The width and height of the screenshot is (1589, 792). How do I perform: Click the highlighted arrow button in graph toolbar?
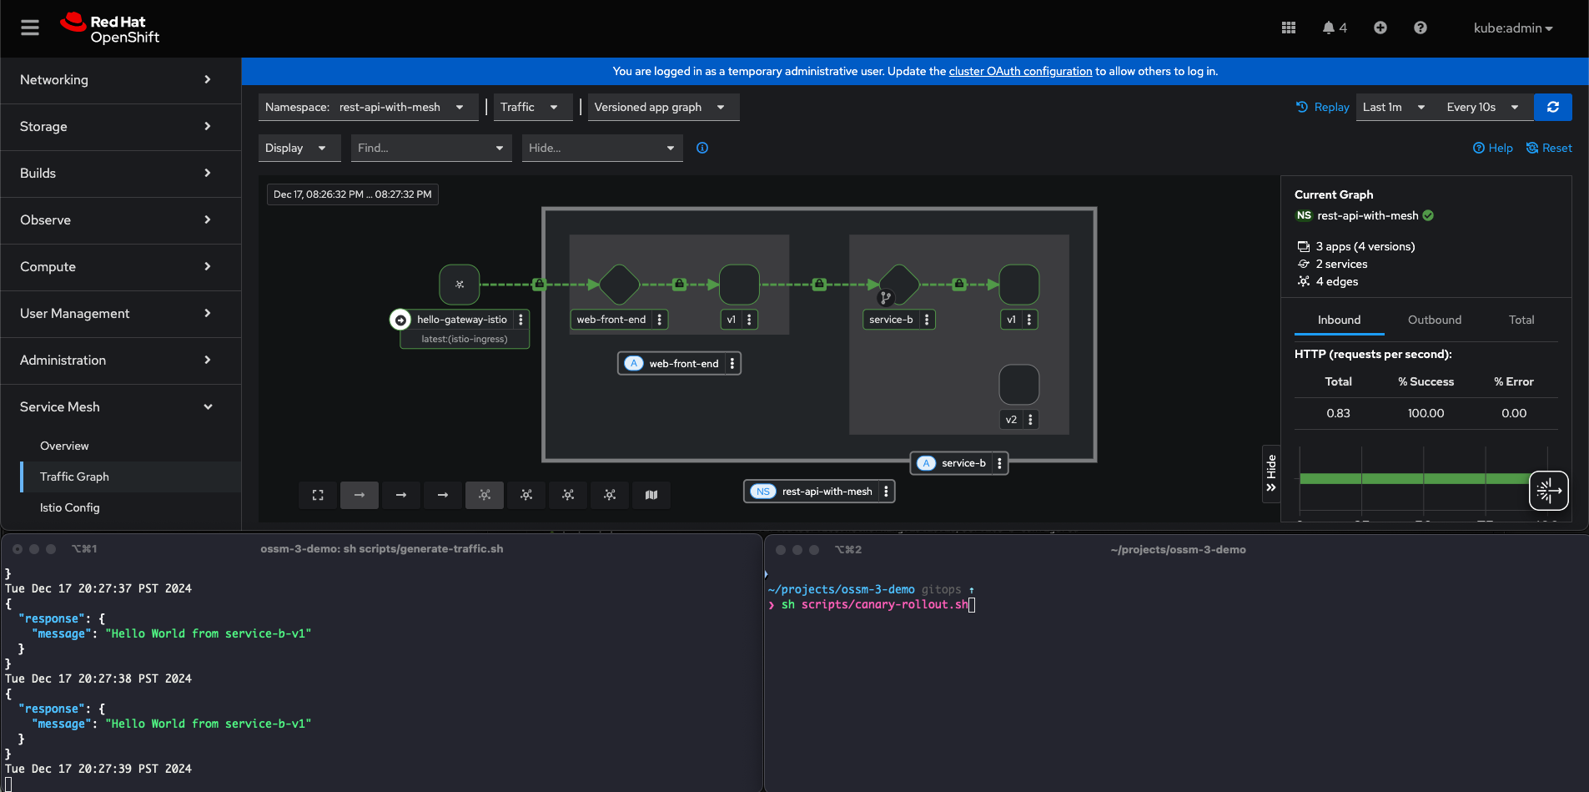[360, 495]
